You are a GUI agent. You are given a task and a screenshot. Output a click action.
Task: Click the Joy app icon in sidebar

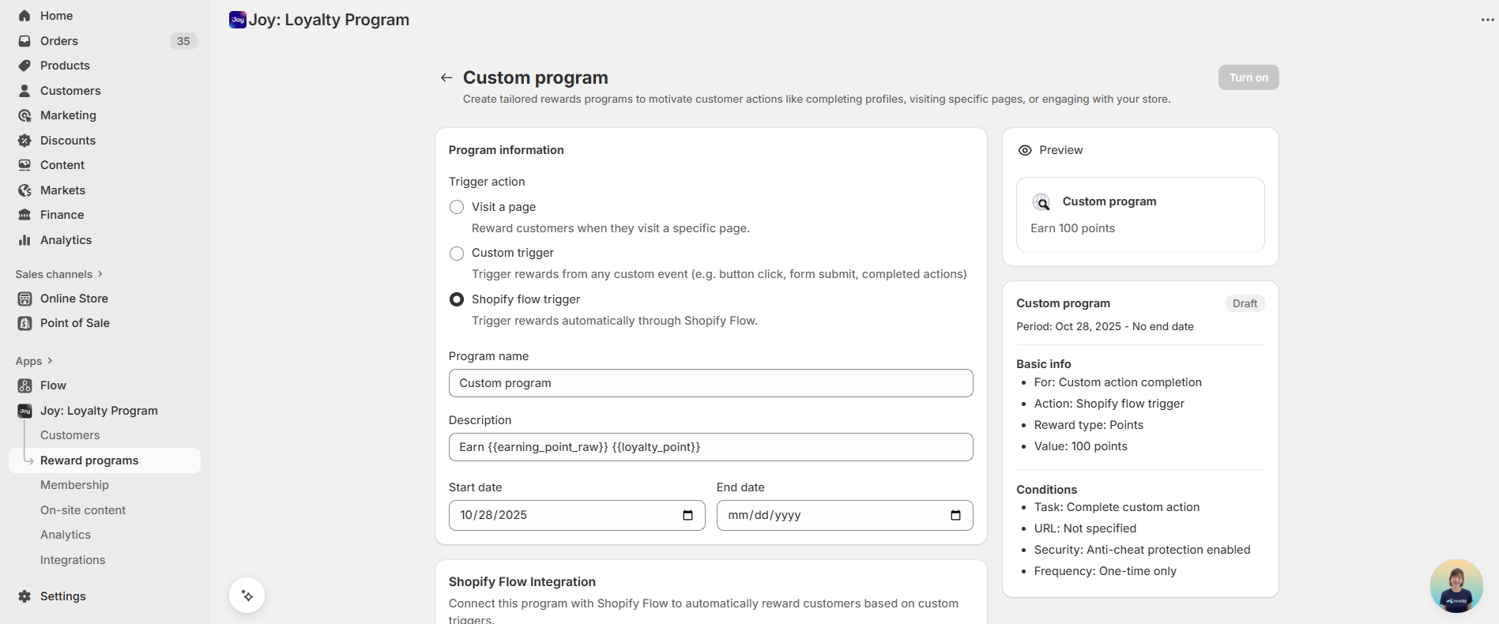(24, 411)
